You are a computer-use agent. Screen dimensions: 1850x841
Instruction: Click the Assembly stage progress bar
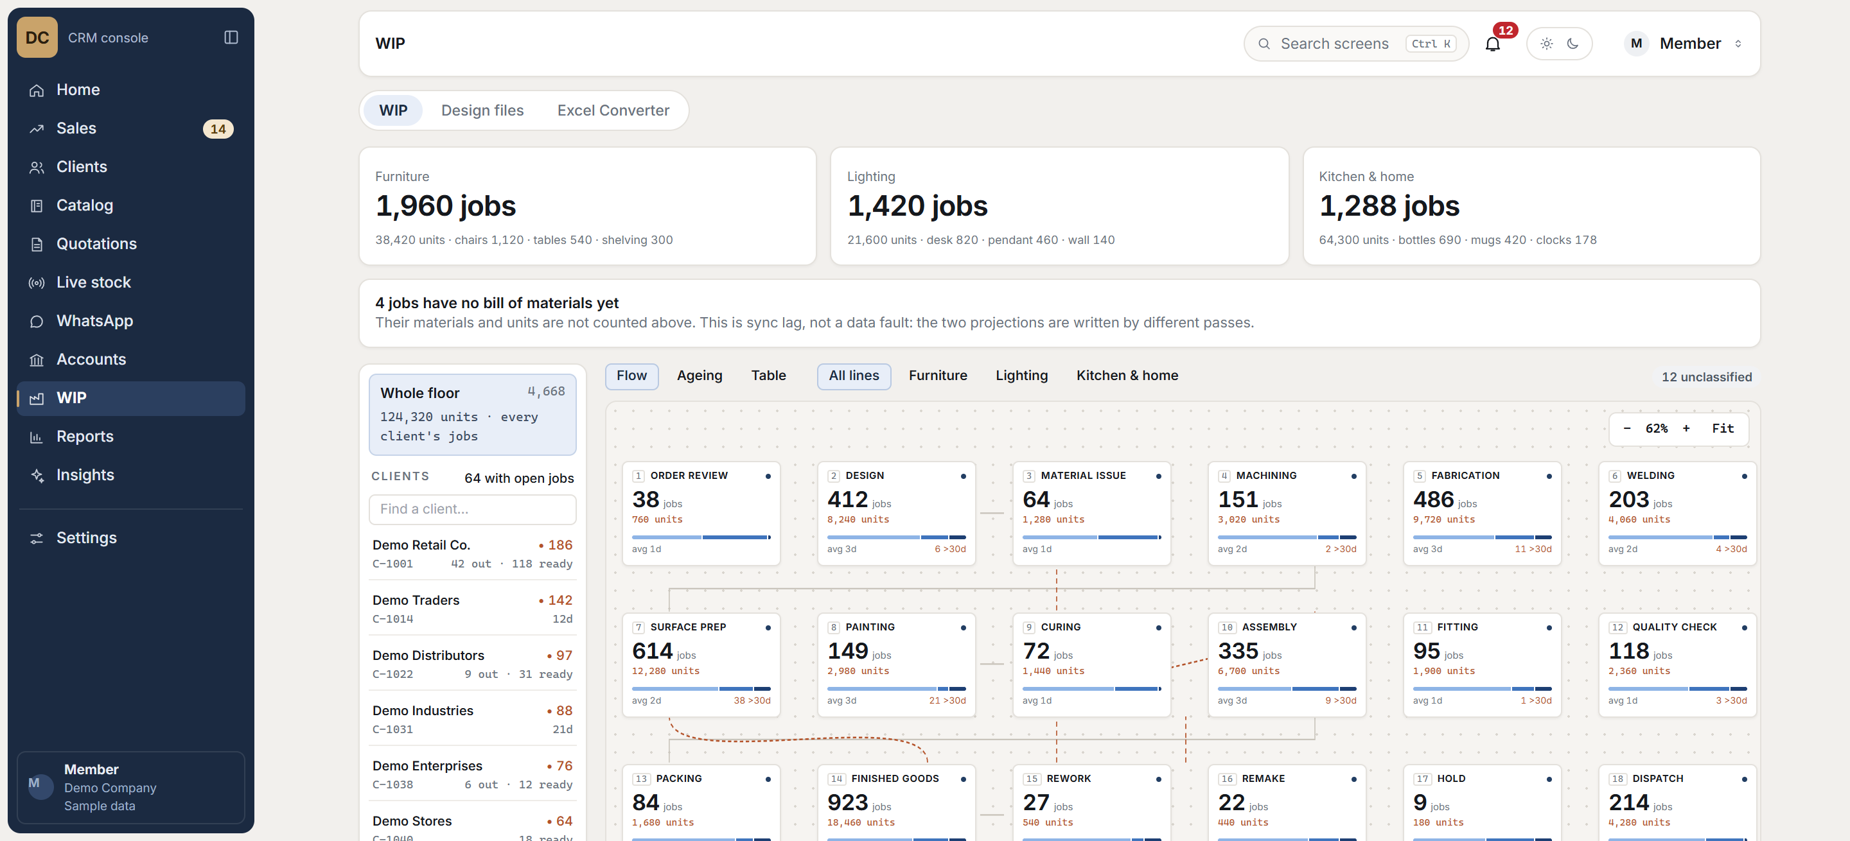1286,688
